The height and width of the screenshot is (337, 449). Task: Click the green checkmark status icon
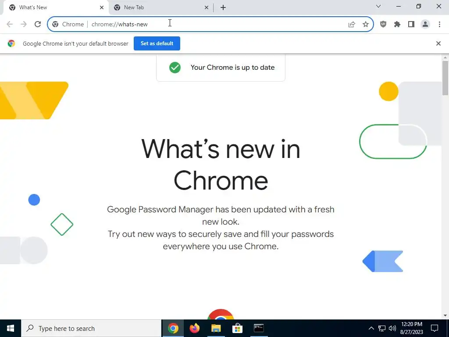pyautogui.click(x=175, y=68)
